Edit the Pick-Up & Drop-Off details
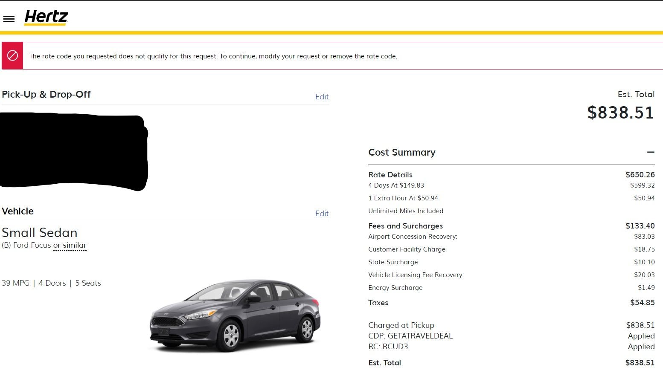 [x=322, y=97]
